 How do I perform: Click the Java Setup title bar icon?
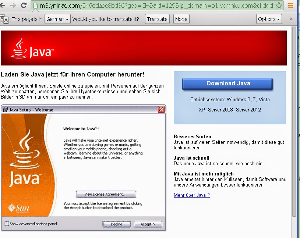coord(5,110)
